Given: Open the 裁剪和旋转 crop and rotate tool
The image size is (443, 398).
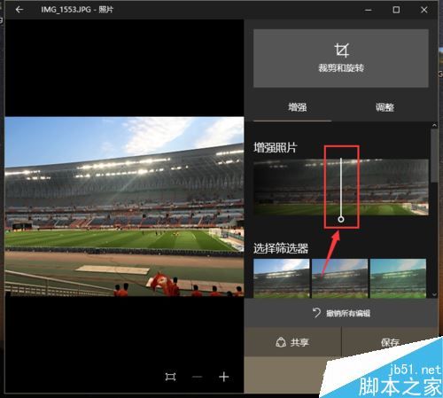Looking at the screenshot, I should [341, 59].
